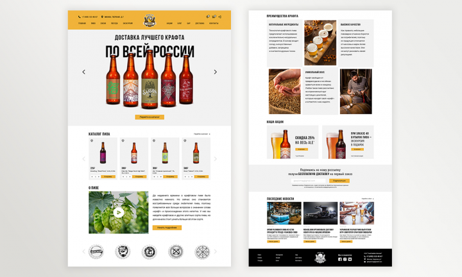Open the Instagram icon in the footer
Screen dimensions: 462x277
(345, 259)
